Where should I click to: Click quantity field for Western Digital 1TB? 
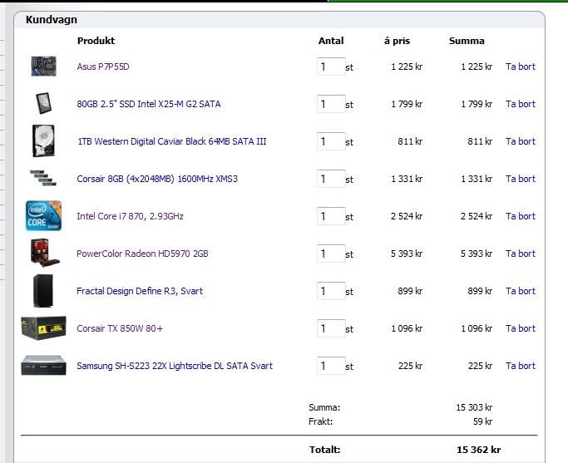click(330, 141)
